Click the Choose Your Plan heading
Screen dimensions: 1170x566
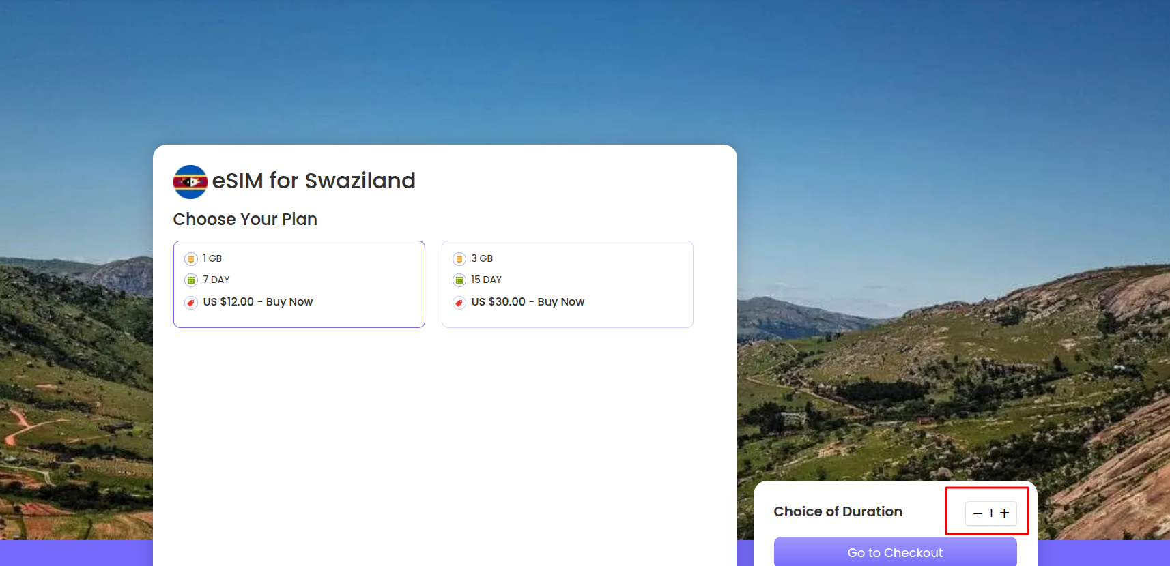tap(245, 220)
